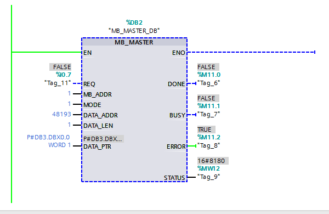This screenshot has height=214, width=329.
Task: Click the MB_ADDR input value 1
Action: tap(69, 93)
